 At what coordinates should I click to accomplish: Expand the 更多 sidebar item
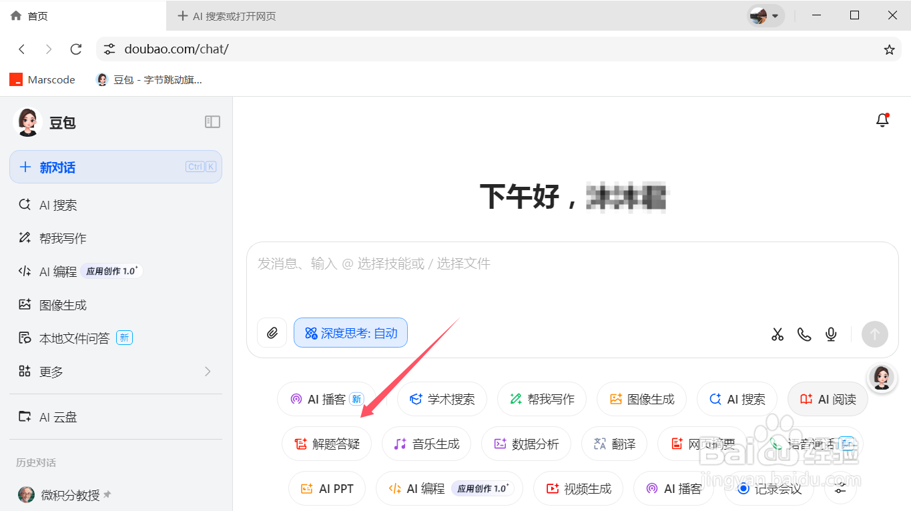coord(115,372)
